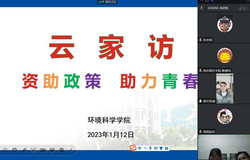Select 南晓赵杰 participant avatar
Screen dimensions: 250x160
click(x=225, y=116)
